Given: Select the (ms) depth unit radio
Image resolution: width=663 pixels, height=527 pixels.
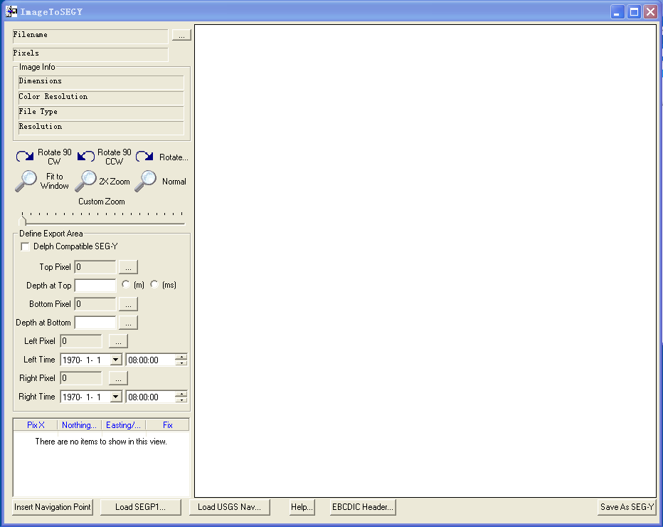Looking at the screenshot, I should point(154,284).
